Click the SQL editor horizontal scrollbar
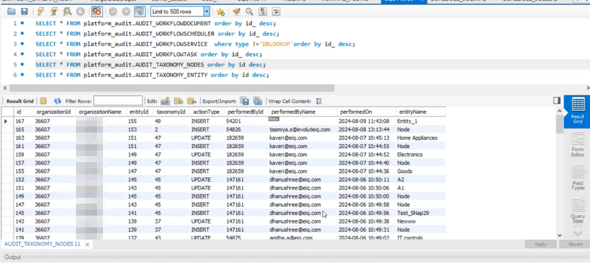Screen dimensions: 590x263 pyautogui.click(x=172, y=88)
